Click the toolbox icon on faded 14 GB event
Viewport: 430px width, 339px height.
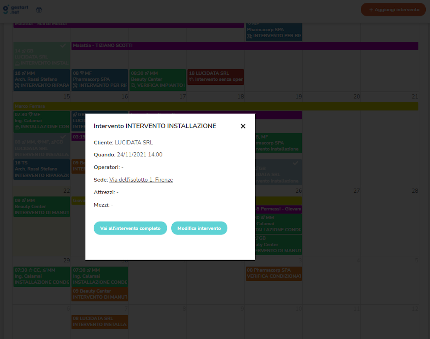(x=17, y=63)
